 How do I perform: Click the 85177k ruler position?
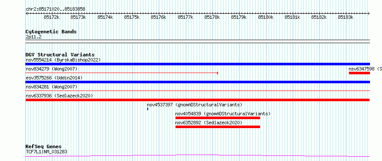click(185, 17)
